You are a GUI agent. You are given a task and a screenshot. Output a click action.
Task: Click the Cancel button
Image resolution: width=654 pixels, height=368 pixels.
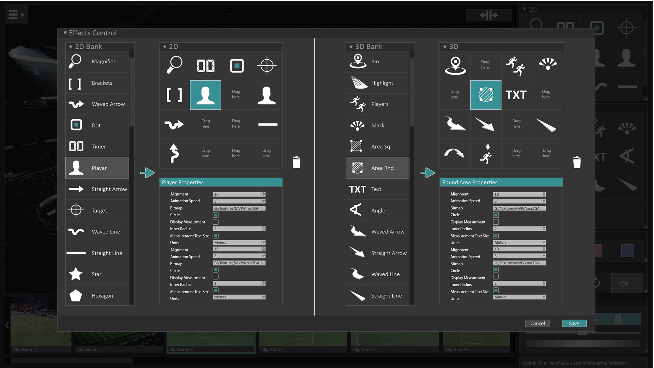(x=537, y=323)
